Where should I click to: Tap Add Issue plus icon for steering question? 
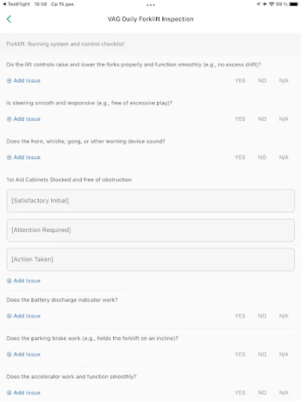(10, 119)
